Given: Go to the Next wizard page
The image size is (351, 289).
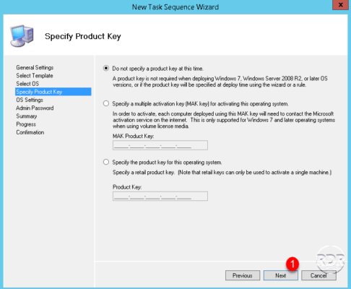Looking at the screenshot, I should tap(281, 275).
